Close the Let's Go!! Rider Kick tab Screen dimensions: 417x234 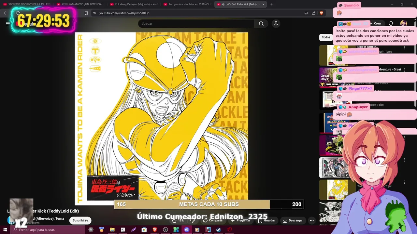click(263, 4)
